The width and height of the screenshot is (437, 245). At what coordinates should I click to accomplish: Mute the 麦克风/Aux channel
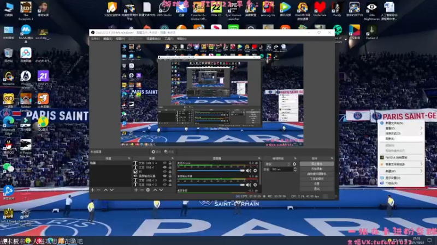[249, 170]
